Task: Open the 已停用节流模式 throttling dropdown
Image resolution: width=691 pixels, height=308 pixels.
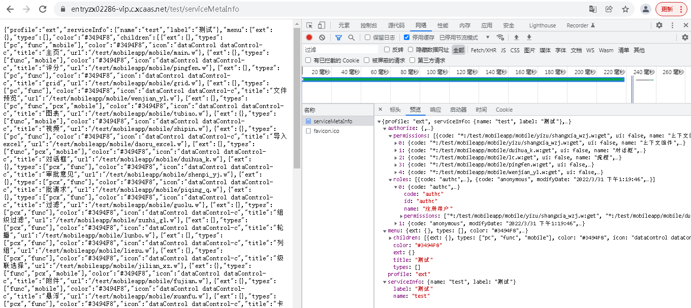Action: point(464,38)
